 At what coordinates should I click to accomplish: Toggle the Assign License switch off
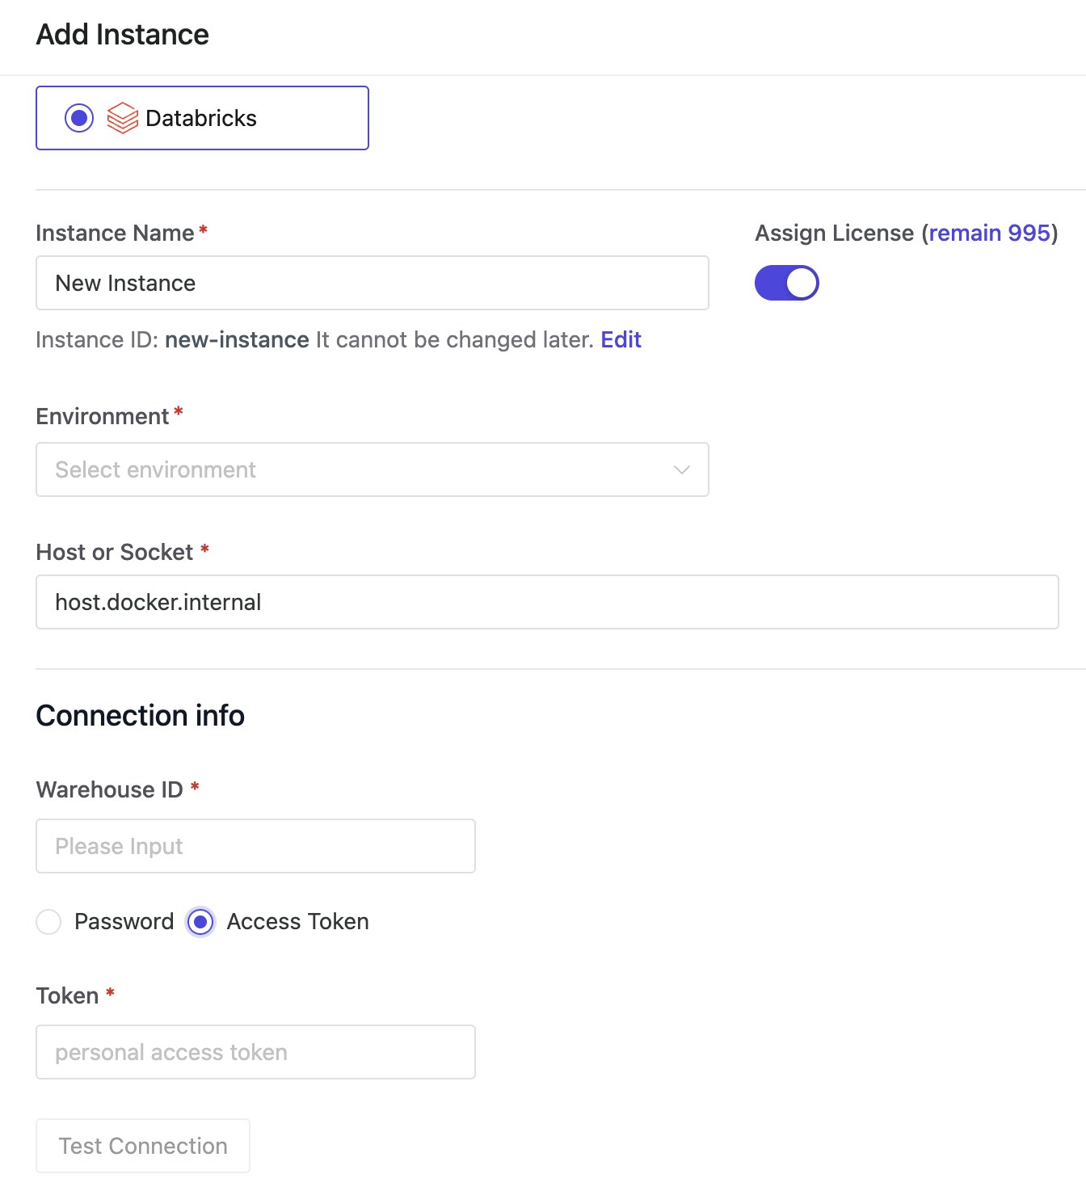(x=786, y=283)
